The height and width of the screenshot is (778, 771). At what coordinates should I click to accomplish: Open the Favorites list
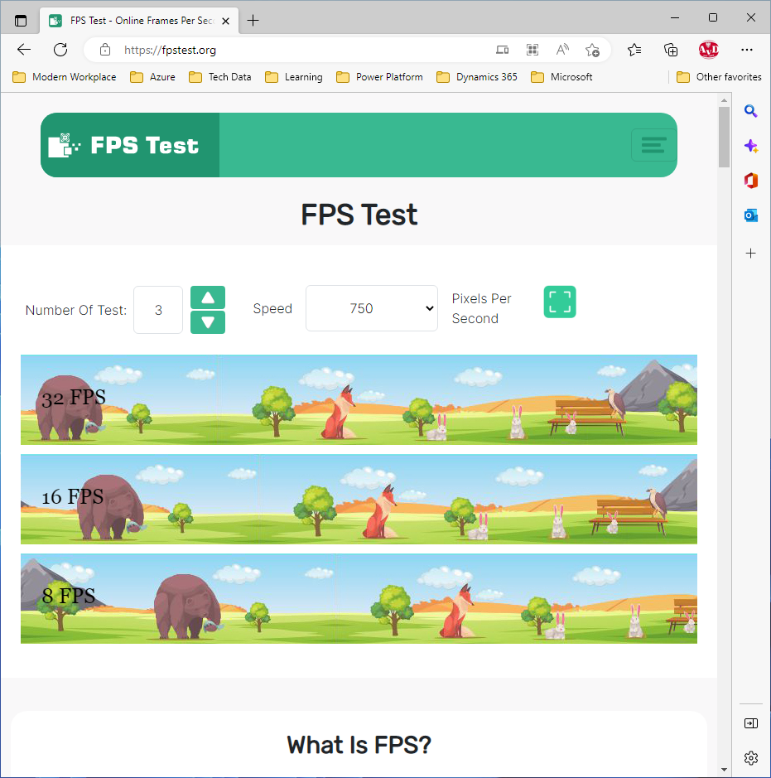click(634, 50)
